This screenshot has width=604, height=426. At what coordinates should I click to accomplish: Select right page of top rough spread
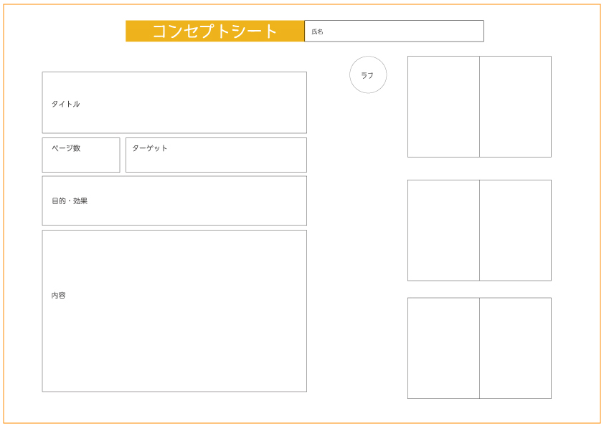(x=515, y=107)
